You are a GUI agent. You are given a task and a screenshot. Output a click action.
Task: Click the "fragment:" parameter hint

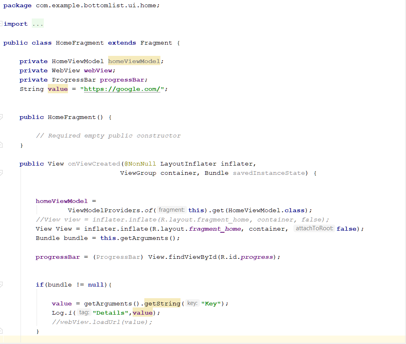point(171,210)
